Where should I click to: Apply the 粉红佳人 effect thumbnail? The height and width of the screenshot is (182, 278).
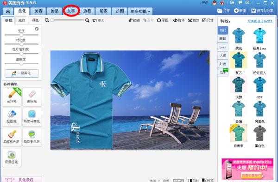[x=259, y=60]
